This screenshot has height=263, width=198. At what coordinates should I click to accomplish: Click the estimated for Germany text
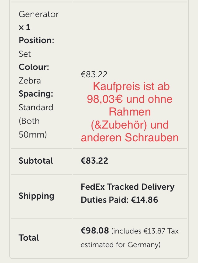coord(120,245)
